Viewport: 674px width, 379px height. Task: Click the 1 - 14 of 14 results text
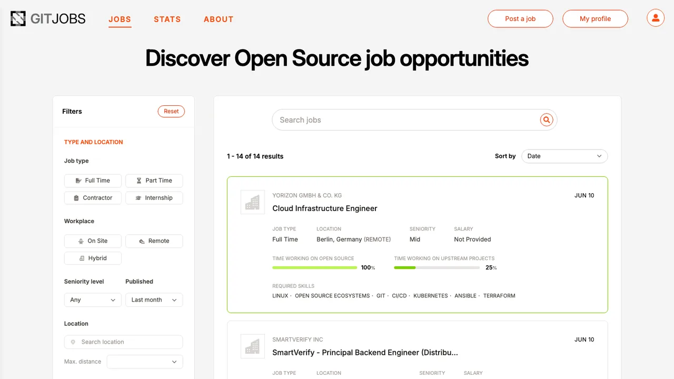click(x=255, y=156)
